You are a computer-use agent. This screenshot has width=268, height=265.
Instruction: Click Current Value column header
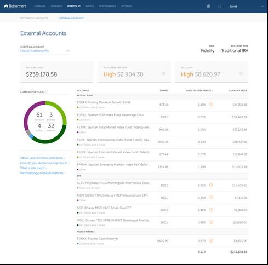click(x=238, y=91)
